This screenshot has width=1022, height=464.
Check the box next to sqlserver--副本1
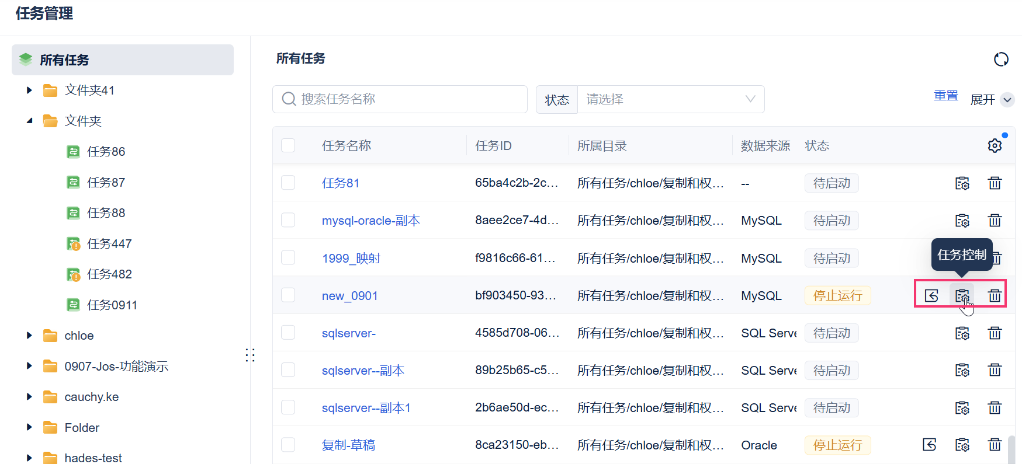288,407
